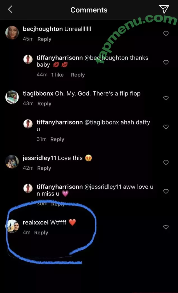This screenshot has height=293, width=178.
Task: Tap heart on "ahah dafty u" reply
Action: pos(166,127)
